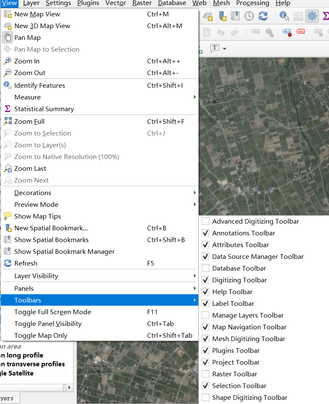
Task: Click the greyed Pin/Unpin Labels icon
Action: tap(318, 32)
